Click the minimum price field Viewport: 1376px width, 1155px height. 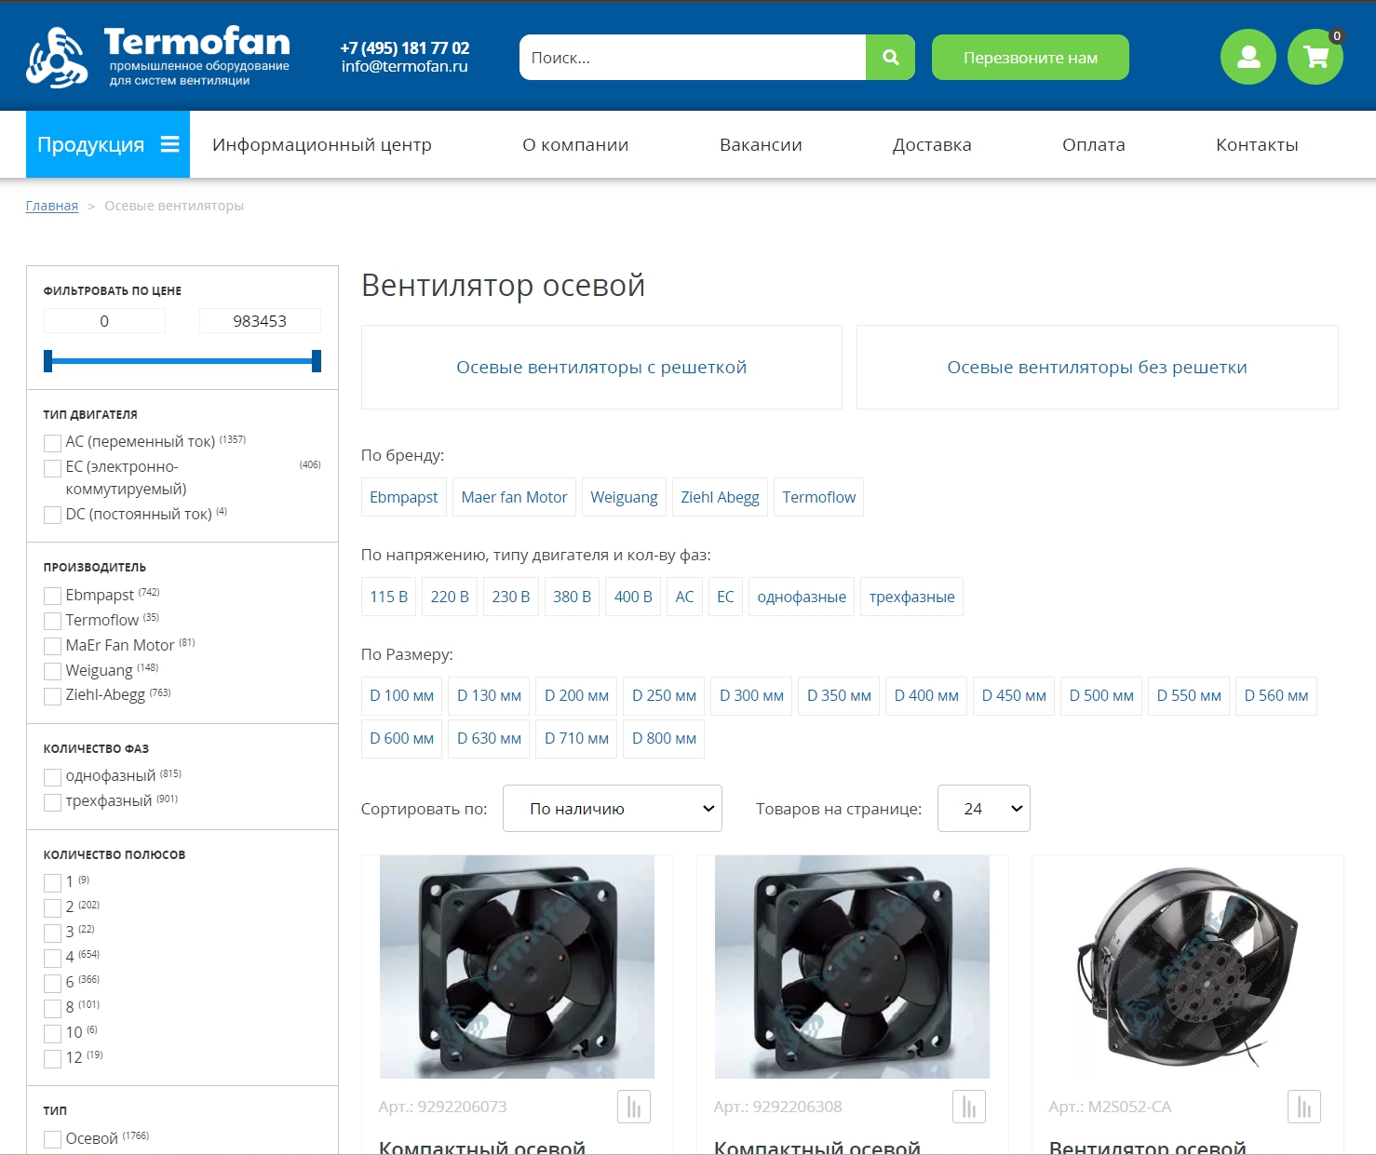(x=104, y=321)
